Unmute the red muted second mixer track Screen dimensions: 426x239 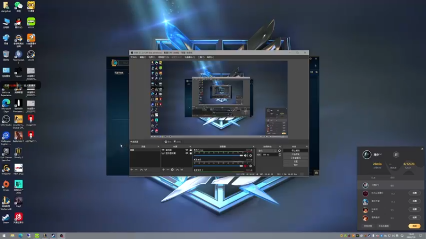[x=245, y=166]
